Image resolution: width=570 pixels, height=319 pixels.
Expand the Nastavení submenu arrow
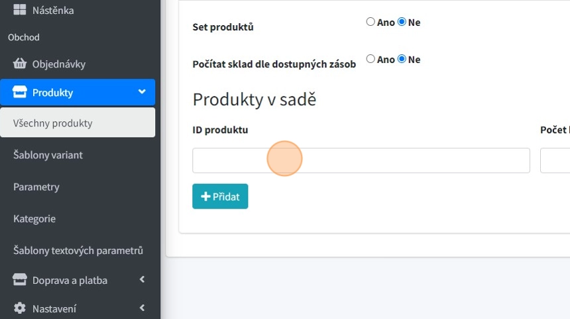142,308
